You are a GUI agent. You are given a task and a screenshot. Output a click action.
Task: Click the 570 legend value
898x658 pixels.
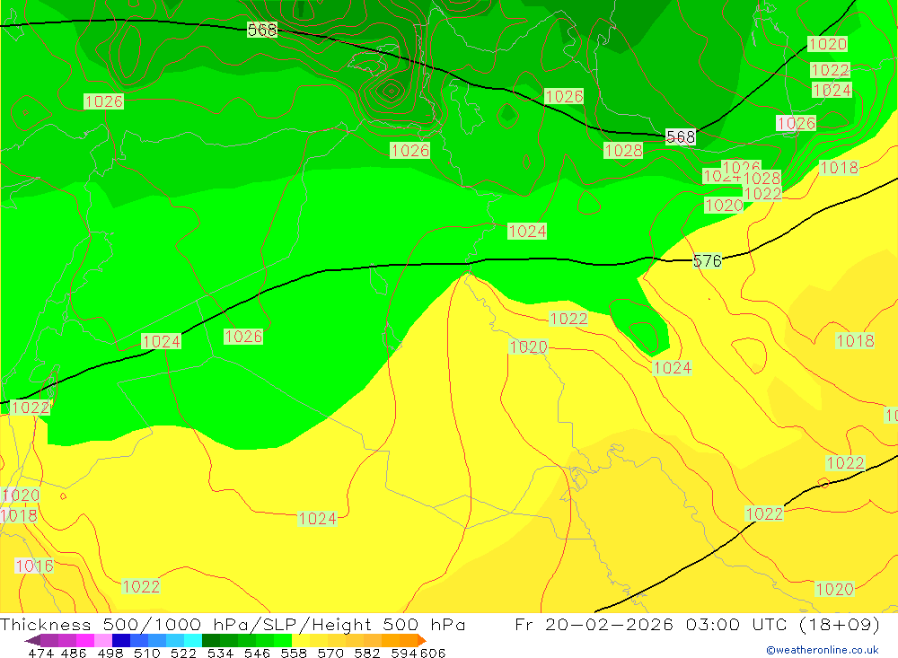coord(330,653)
